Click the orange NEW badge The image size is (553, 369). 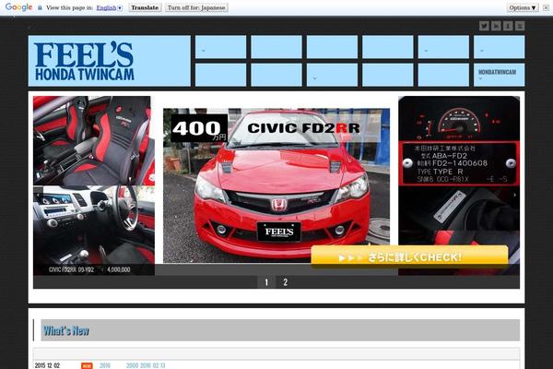[87, 366]
